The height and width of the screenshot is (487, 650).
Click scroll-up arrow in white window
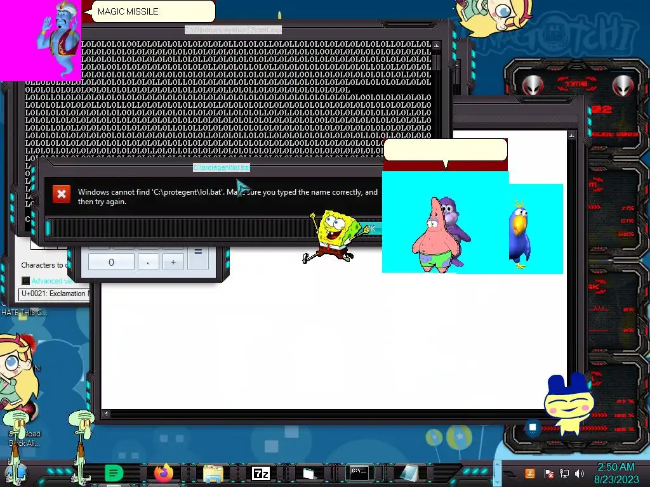coord(571,136)
